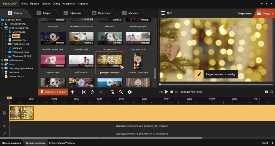Click the rotate clip icon
The image size is (275, 146).
[x=92, y=92]
